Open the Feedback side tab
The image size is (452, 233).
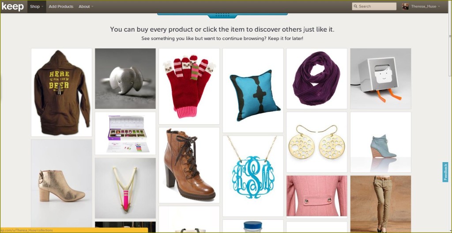(445, 172)
